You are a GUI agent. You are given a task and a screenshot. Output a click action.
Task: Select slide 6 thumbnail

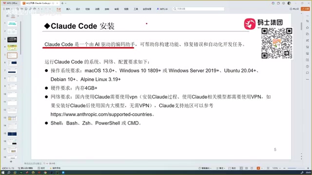[x=12, y=63]
